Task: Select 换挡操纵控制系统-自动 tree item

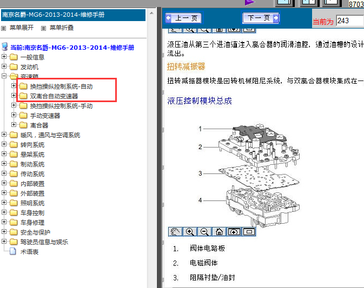Action: tap(61, 86)
